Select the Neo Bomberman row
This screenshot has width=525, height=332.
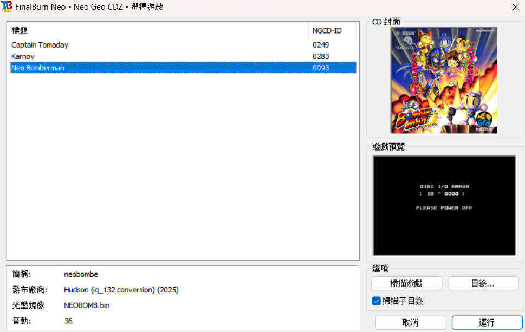183,68
